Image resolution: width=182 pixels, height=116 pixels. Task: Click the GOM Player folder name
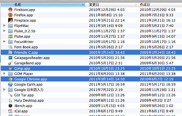coord(24,74)
